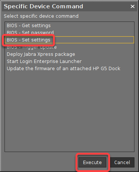Click the Execute button
The height and width of the screenshot is (172, 139).
(92, 162)
